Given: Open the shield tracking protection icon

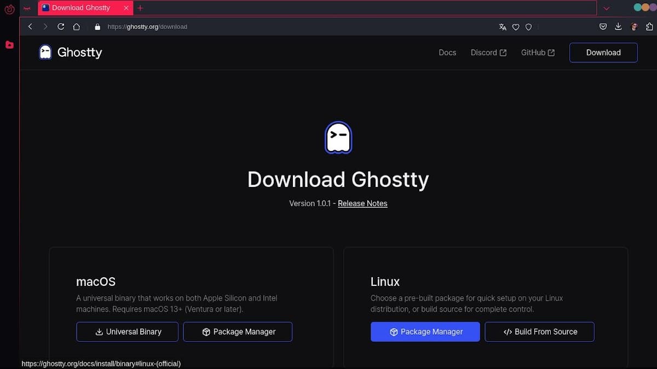Looking at the screenshot, I should click(528, 27).
